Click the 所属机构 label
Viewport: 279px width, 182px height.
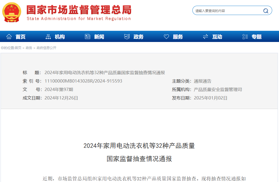coord(181,89)
